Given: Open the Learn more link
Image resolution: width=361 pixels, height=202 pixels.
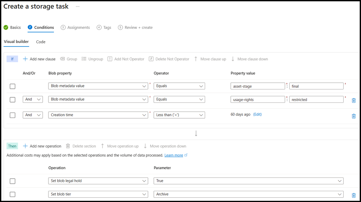Looking at the screenshot, I should (x=174, y=155).
